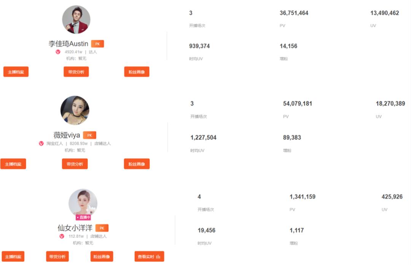View 粉丝画像 for 薇娅viya
The width and height of the screenshot is (411, 265).
click(x=137, y=164)
